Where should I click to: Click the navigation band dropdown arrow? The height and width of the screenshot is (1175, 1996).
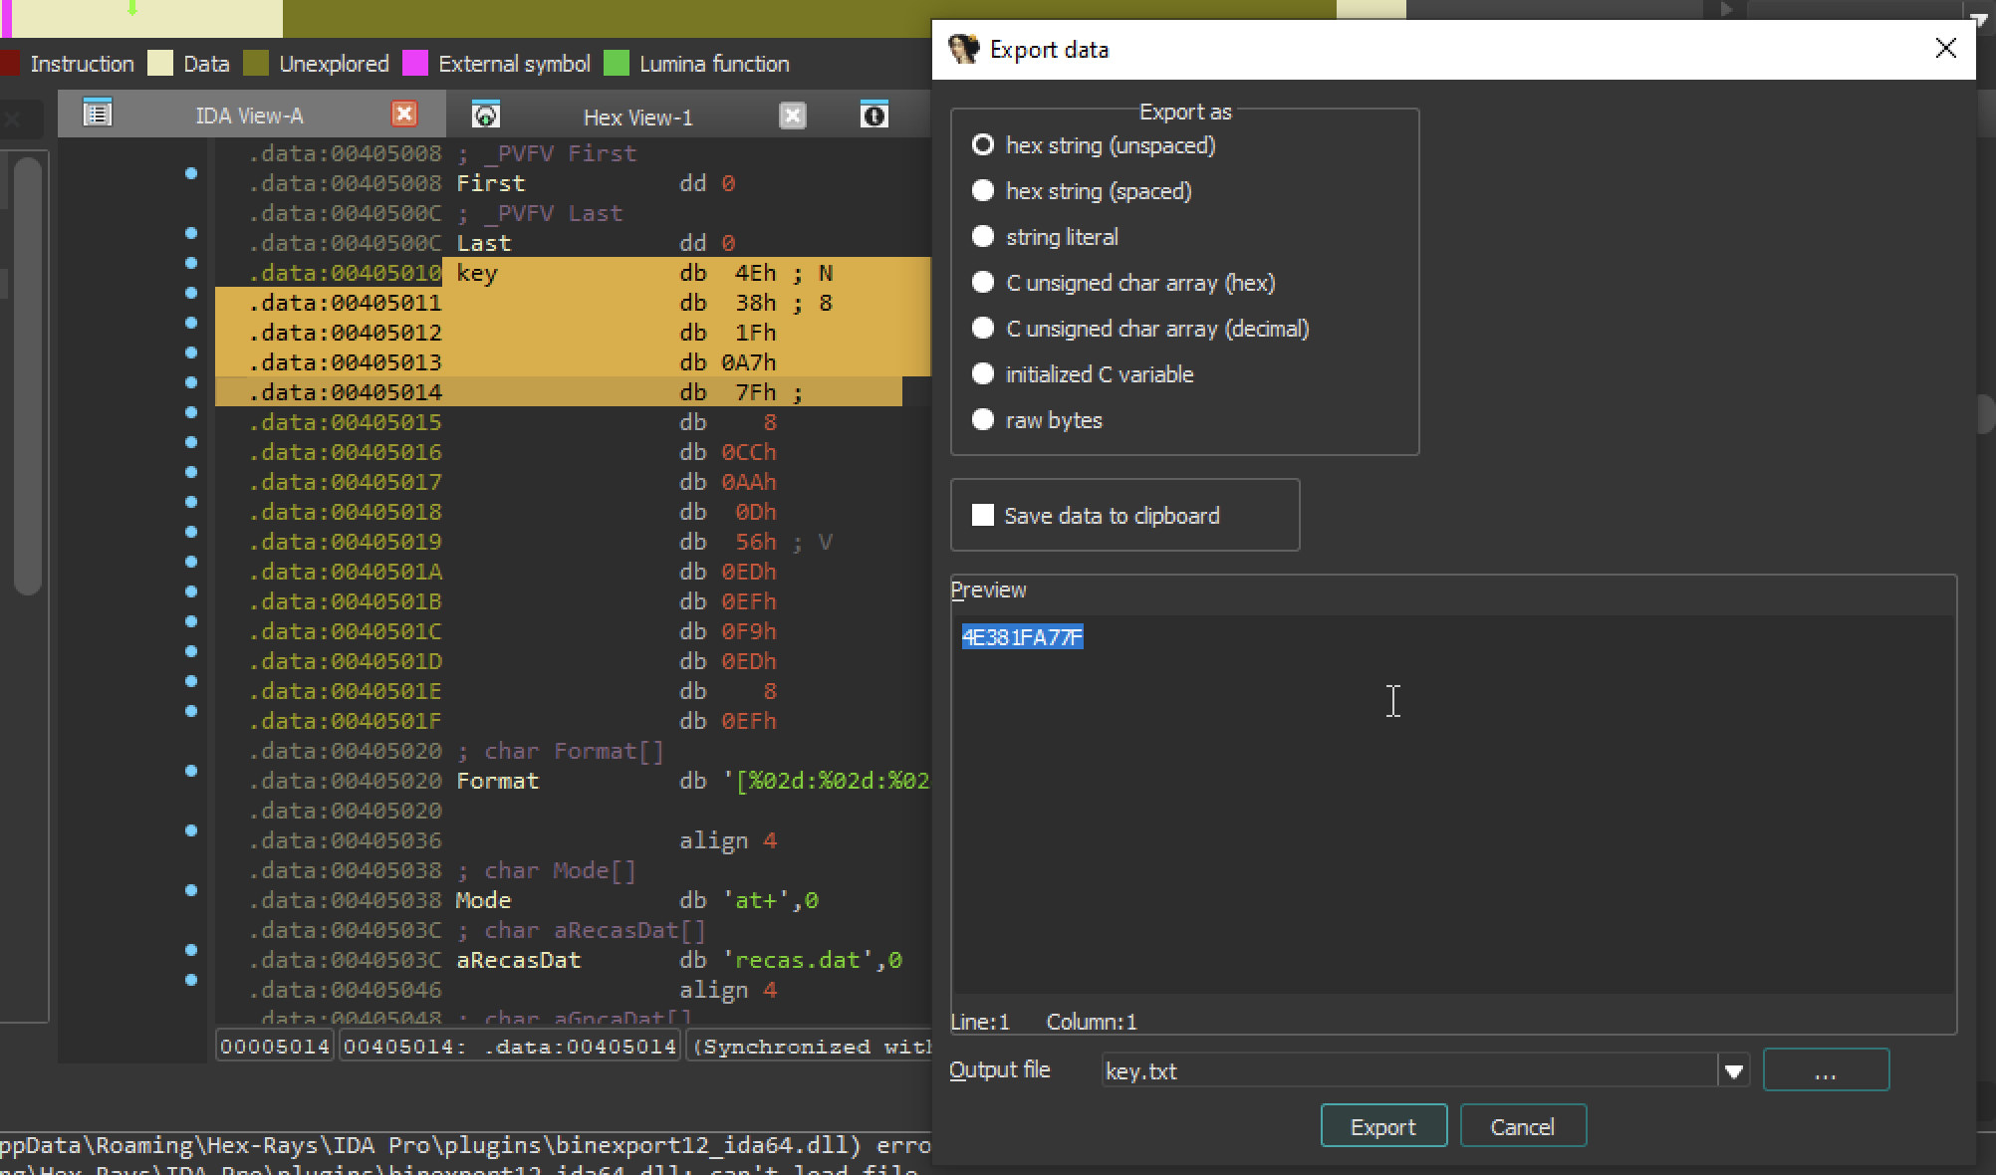click(1980, 19)
